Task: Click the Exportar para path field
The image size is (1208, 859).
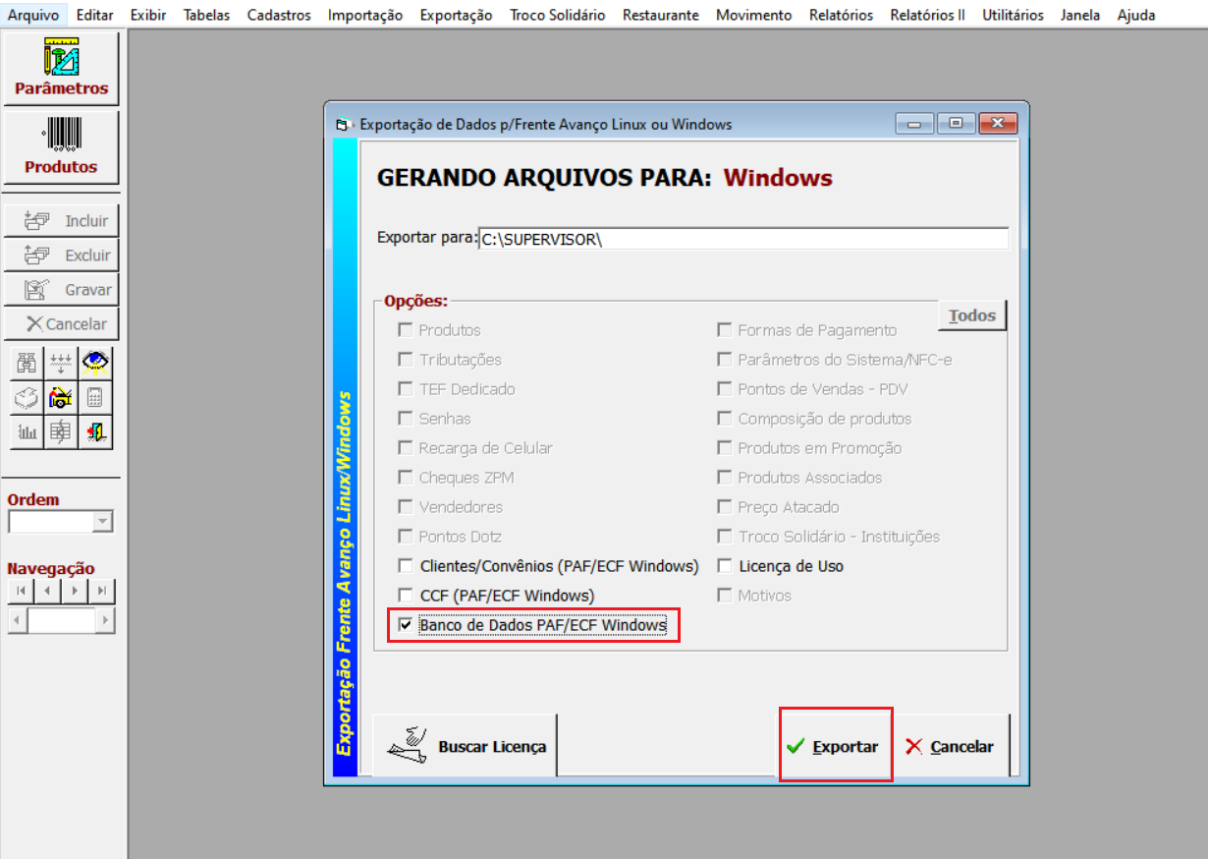Action: click(742, 239)
